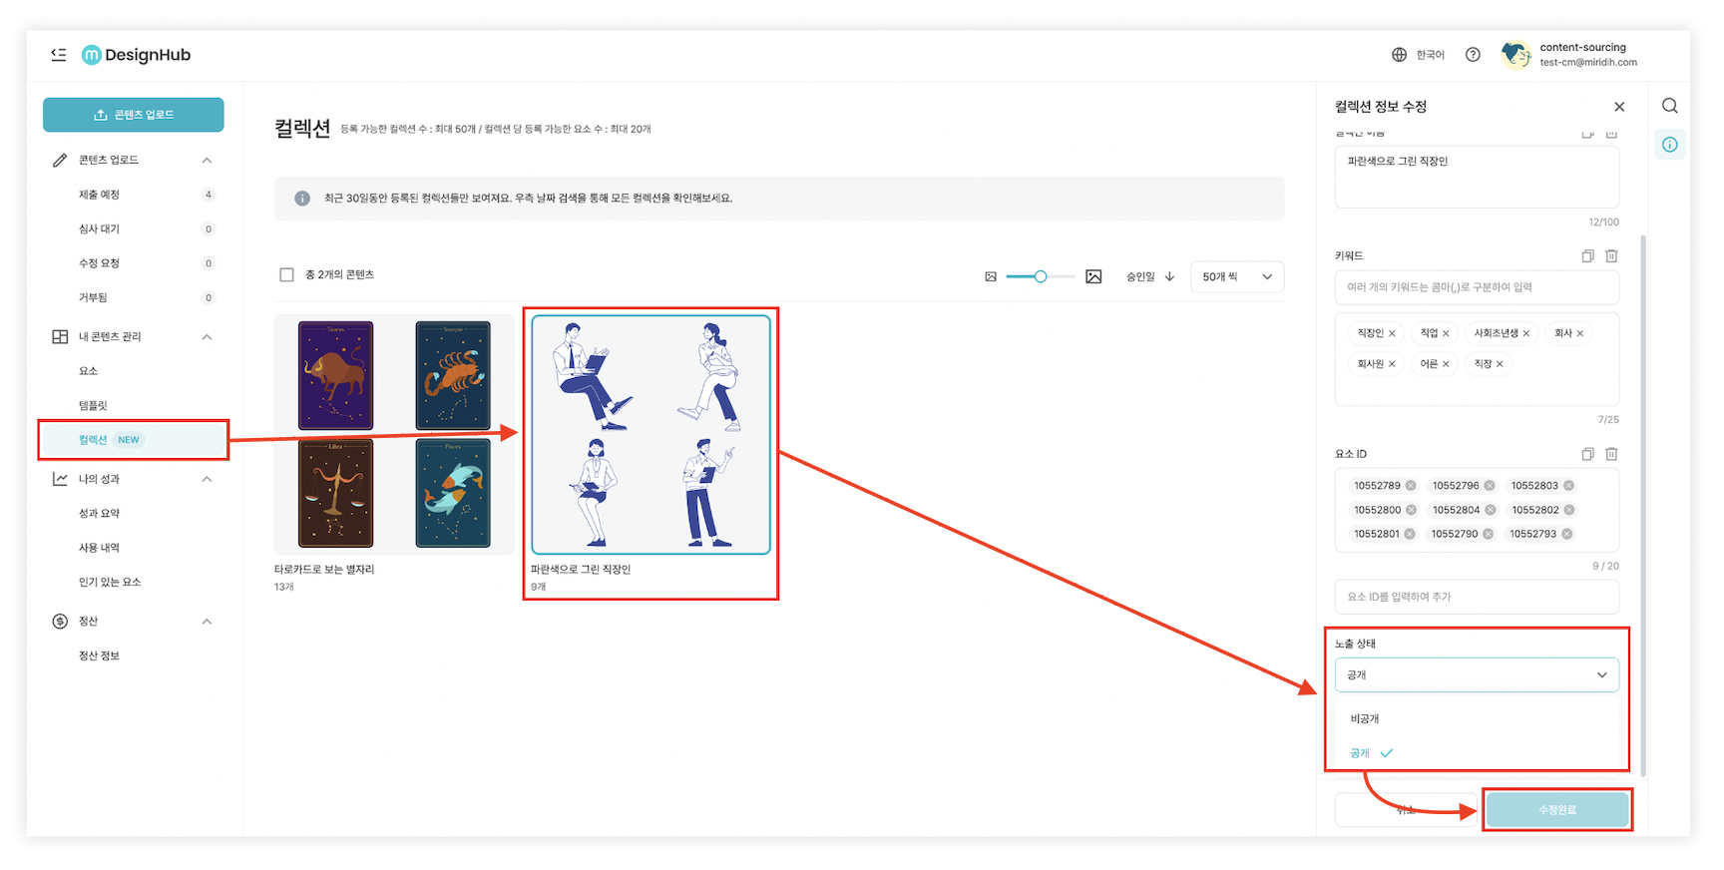Image resolution: width=1724 pixels, height=870 pixels.
Task: Click the 수정완료 button
Action: click(1556, 809)
